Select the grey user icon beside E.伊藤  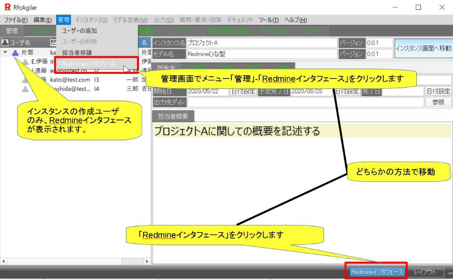(26, 62)
